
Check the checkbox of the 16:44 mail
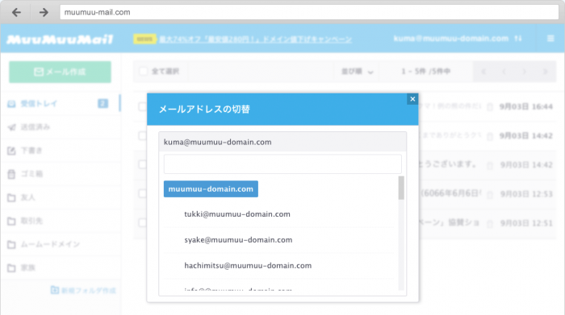pos(142,107)
